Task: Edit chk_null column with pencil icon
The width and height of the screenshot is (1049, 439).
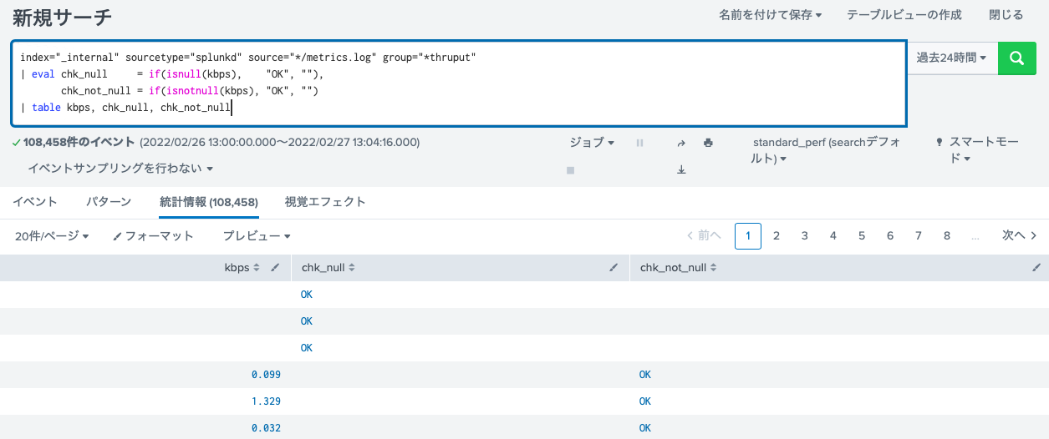Action: click(x=614, y=268)
